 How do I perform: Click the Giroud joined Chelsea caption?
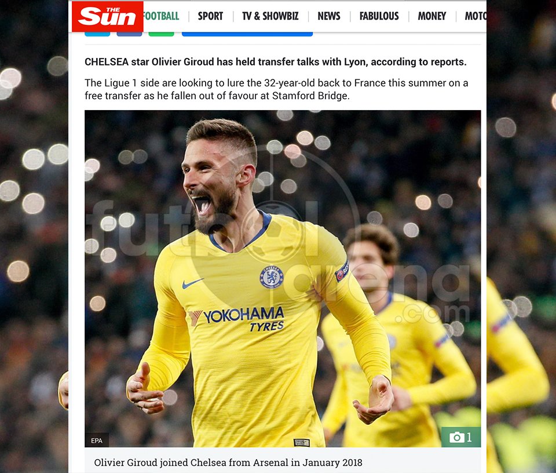[228, 463]
